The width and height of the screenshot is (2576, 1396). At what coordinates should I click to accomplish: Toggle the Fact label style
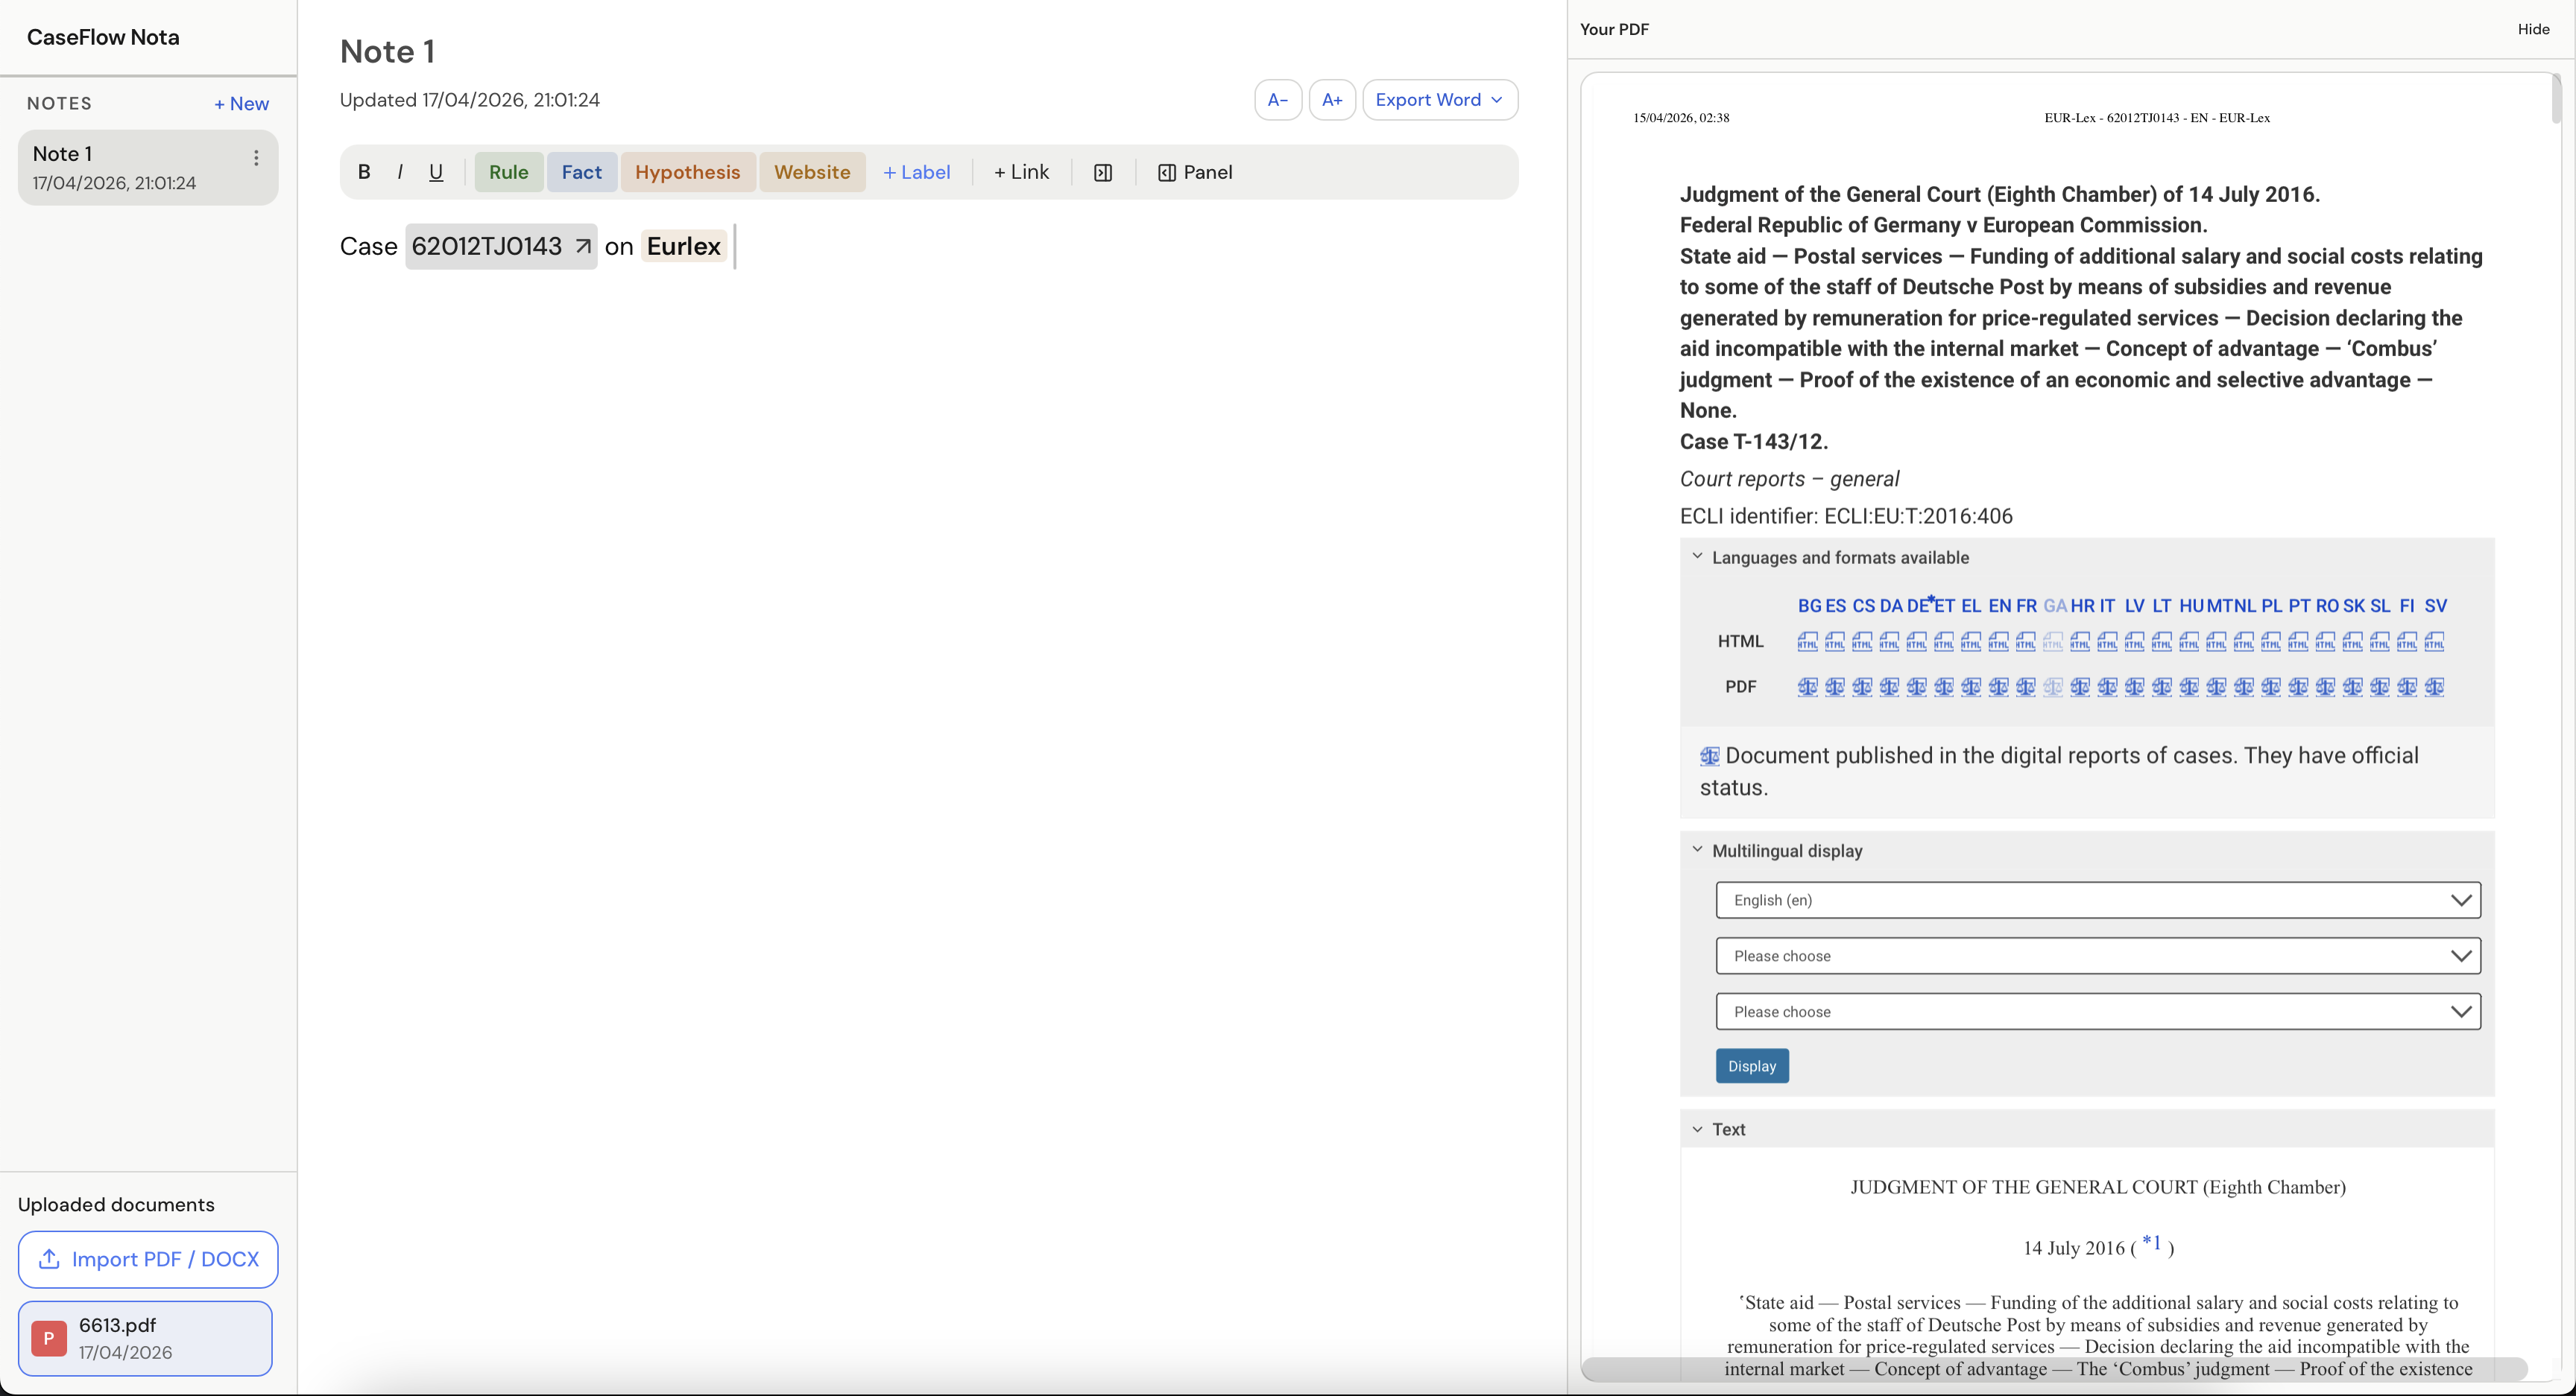click(582, 171)
